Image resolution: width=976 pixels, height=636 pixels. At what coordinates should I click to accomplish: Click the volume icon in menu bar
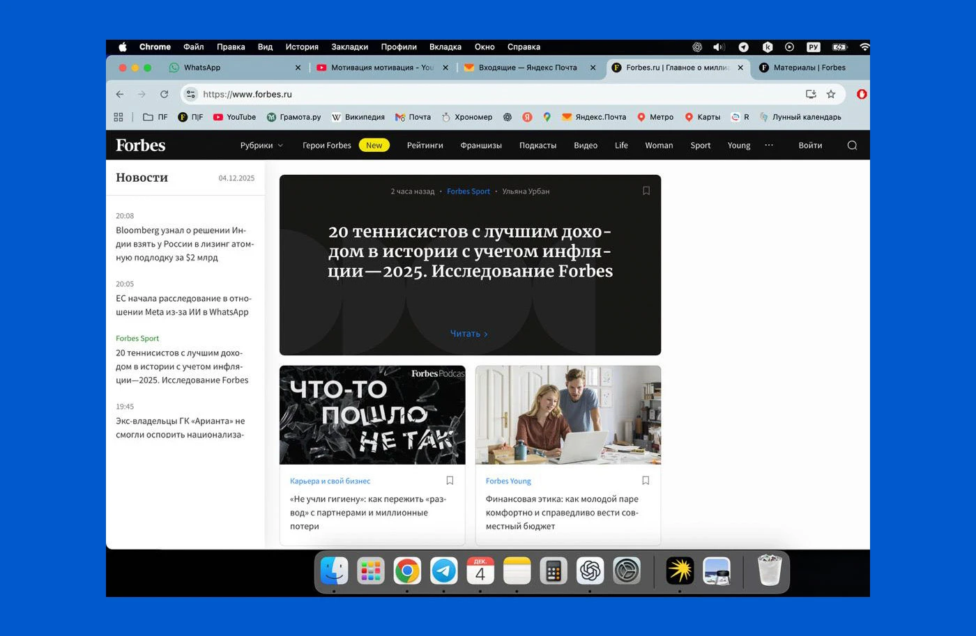click(x=719, y=47)
